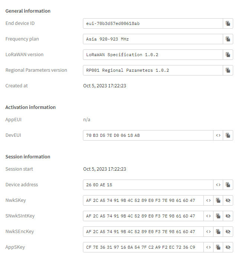Copy the Device address to clipboard
Image resolution: width=241 pixels, height=258 pixels.
[x=228, y=185]
